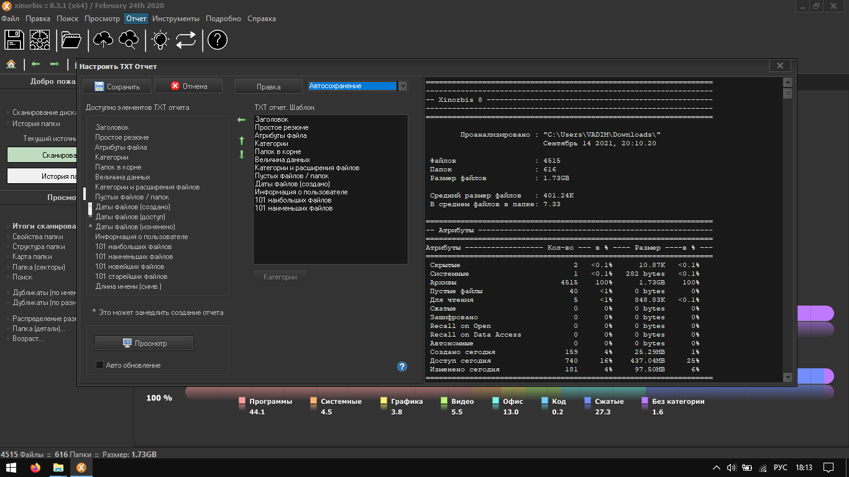Navigate back with the green left arrow

pos(36,64)
